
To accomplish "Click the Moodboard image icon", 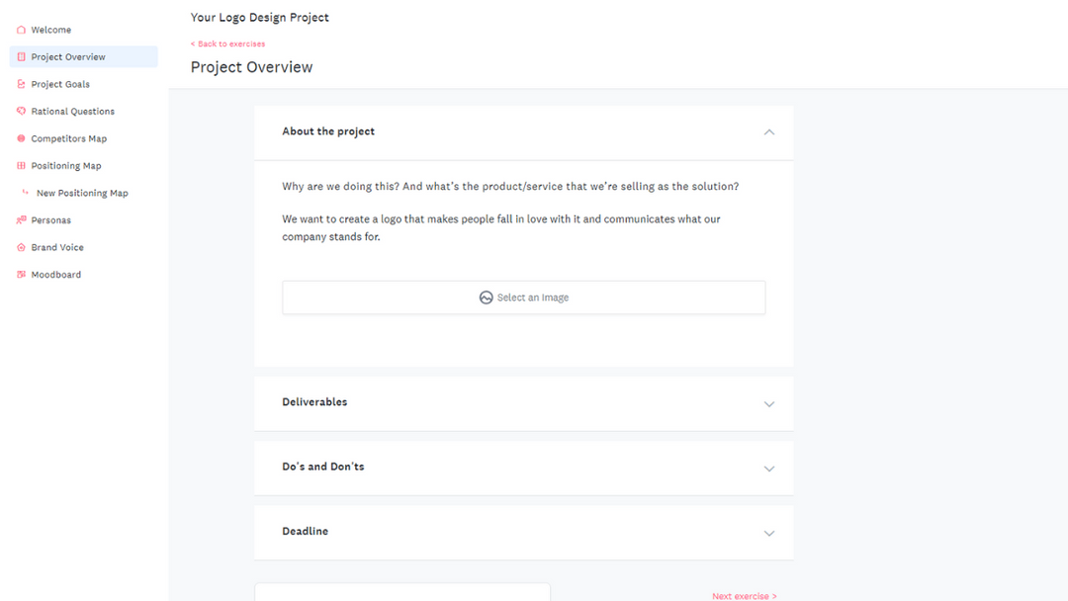I will [21, 274].
